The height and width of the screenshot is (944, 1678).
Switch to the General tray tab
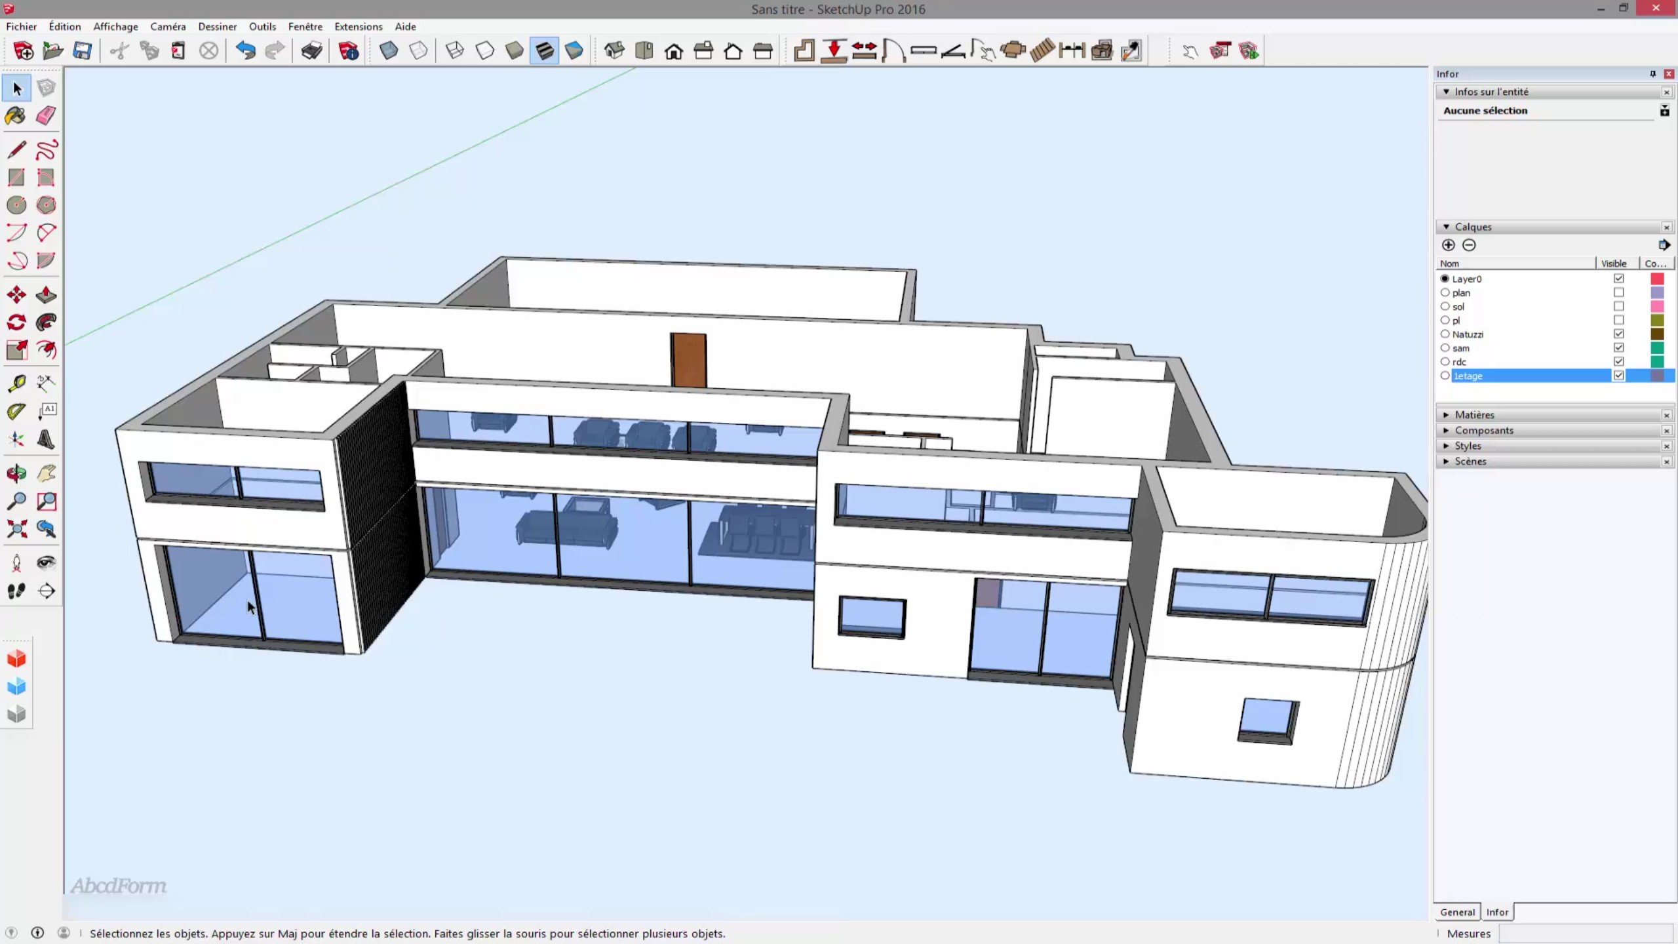pos(1457,912)
